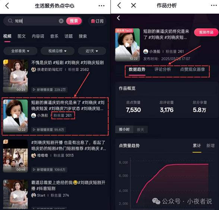This screenshot has width=219, height=210.
Task: Click 粉丝量 261 in the list row
Action: [x=63, y=115]
